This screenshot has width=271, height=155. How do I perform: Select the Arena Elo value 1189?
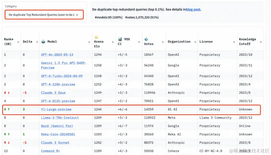[x=98, y=151]
